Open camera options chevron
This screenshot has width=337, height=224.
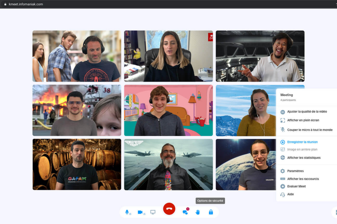click(x=144, y=214)
